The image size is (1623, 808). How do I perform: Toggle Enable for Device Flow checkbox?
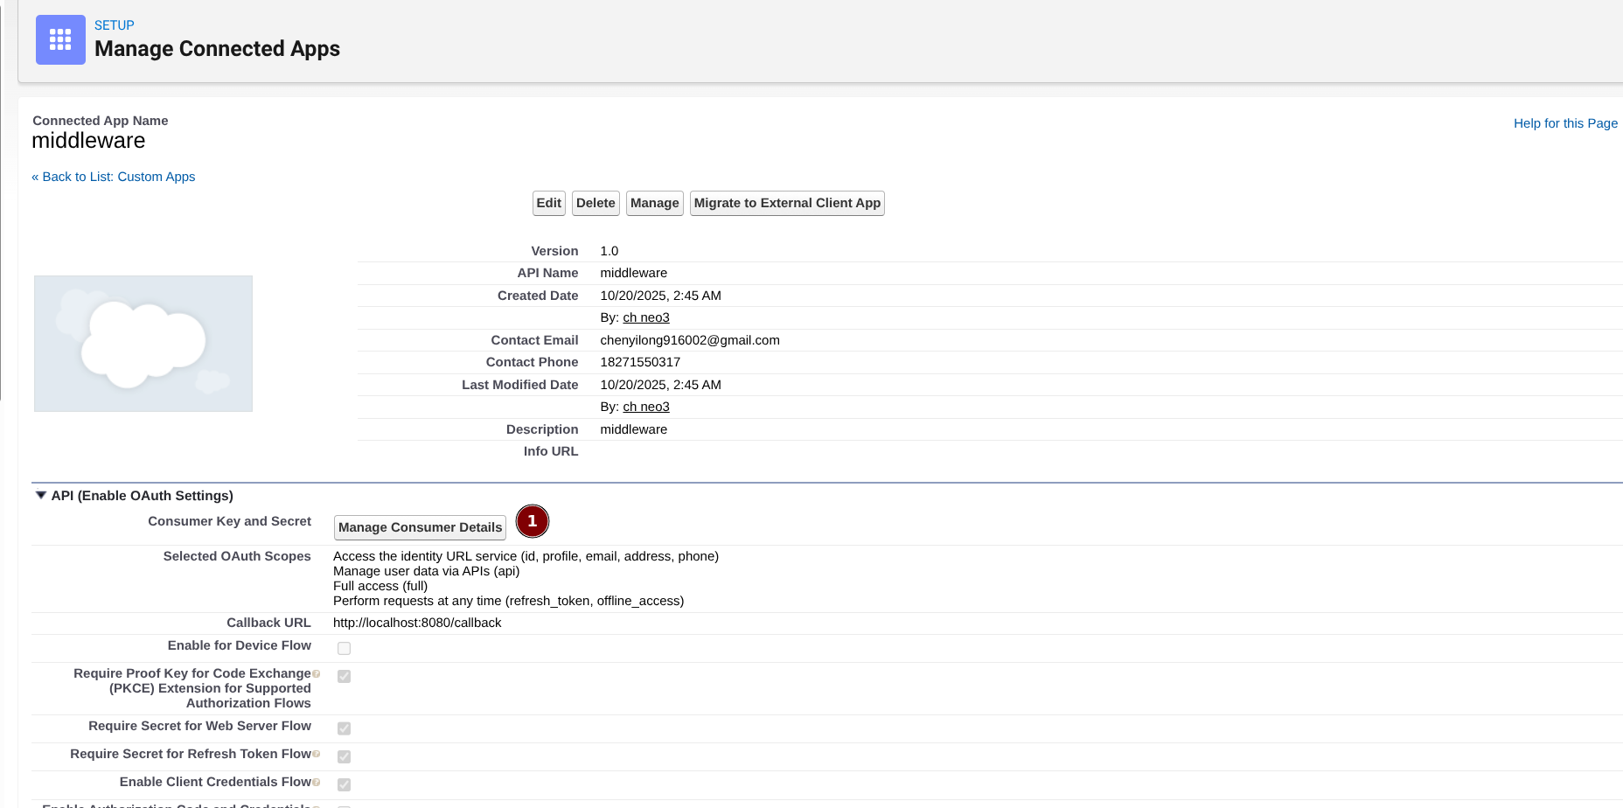[345, 648]
